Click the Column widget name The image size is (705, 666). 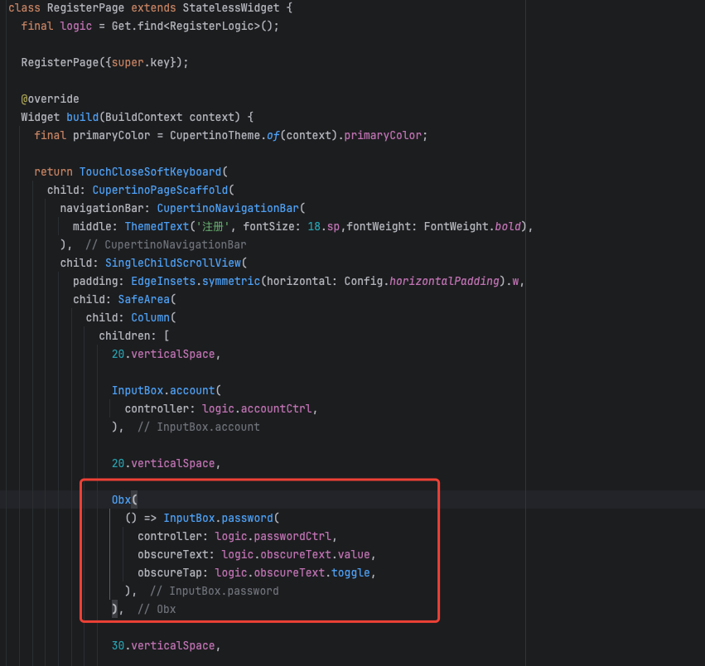(150, 318)
